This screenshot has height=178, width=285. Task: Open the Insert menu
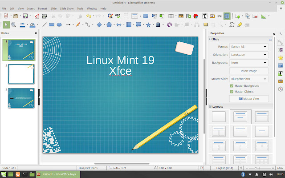pyautogui.click(x=31, y=8)
